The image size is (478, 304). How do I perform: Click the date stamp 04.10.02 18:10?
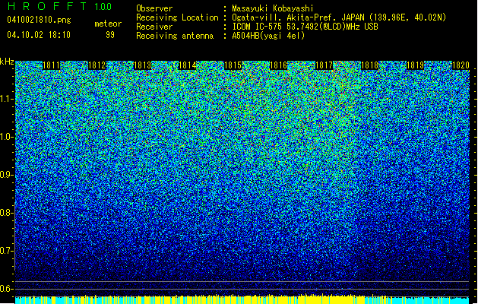click(x=39, y=35)
